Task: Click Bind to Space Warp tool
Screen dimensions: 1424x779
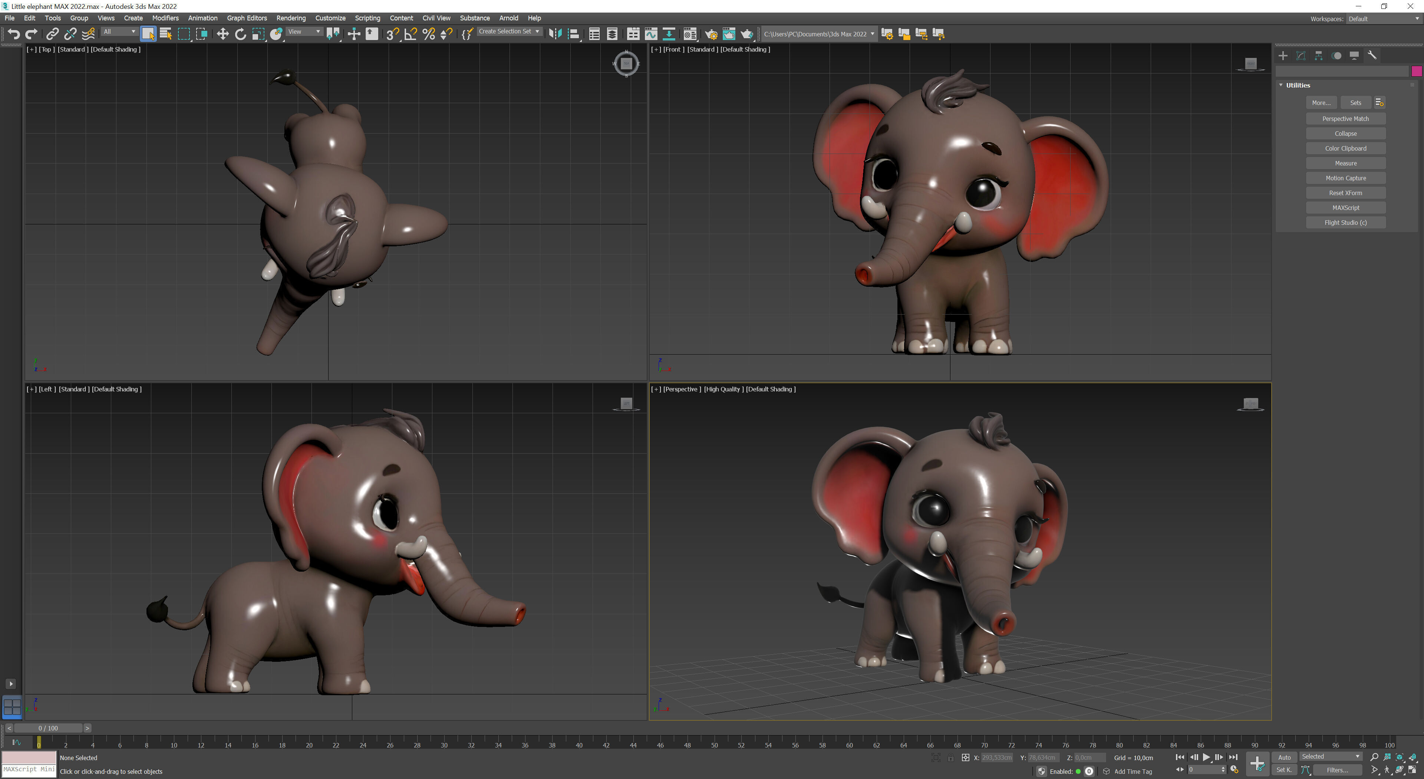Action: [x=89, y=34]
